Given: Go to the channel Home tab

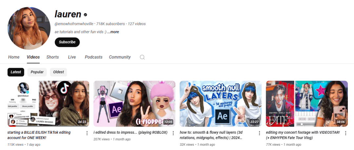Looking at the screenshot, I should pos(14,57).
